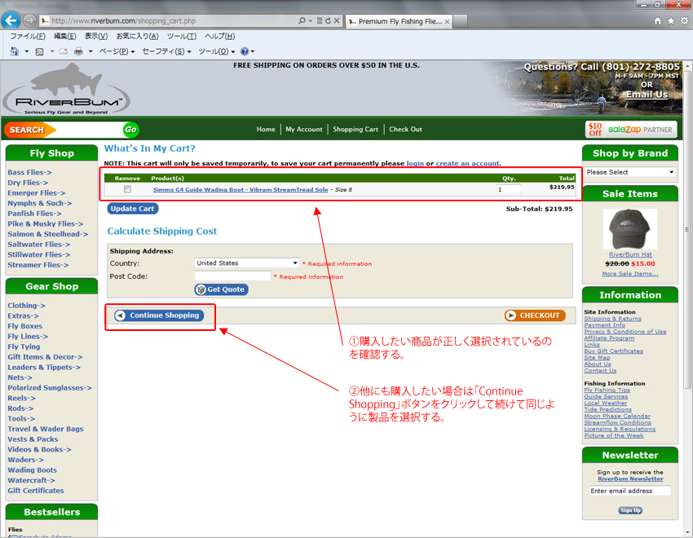Image resolution: width=693 pixels, height=538 pixels.
Task: Click the refresh icon in address bar
Action: pos(328,20)
